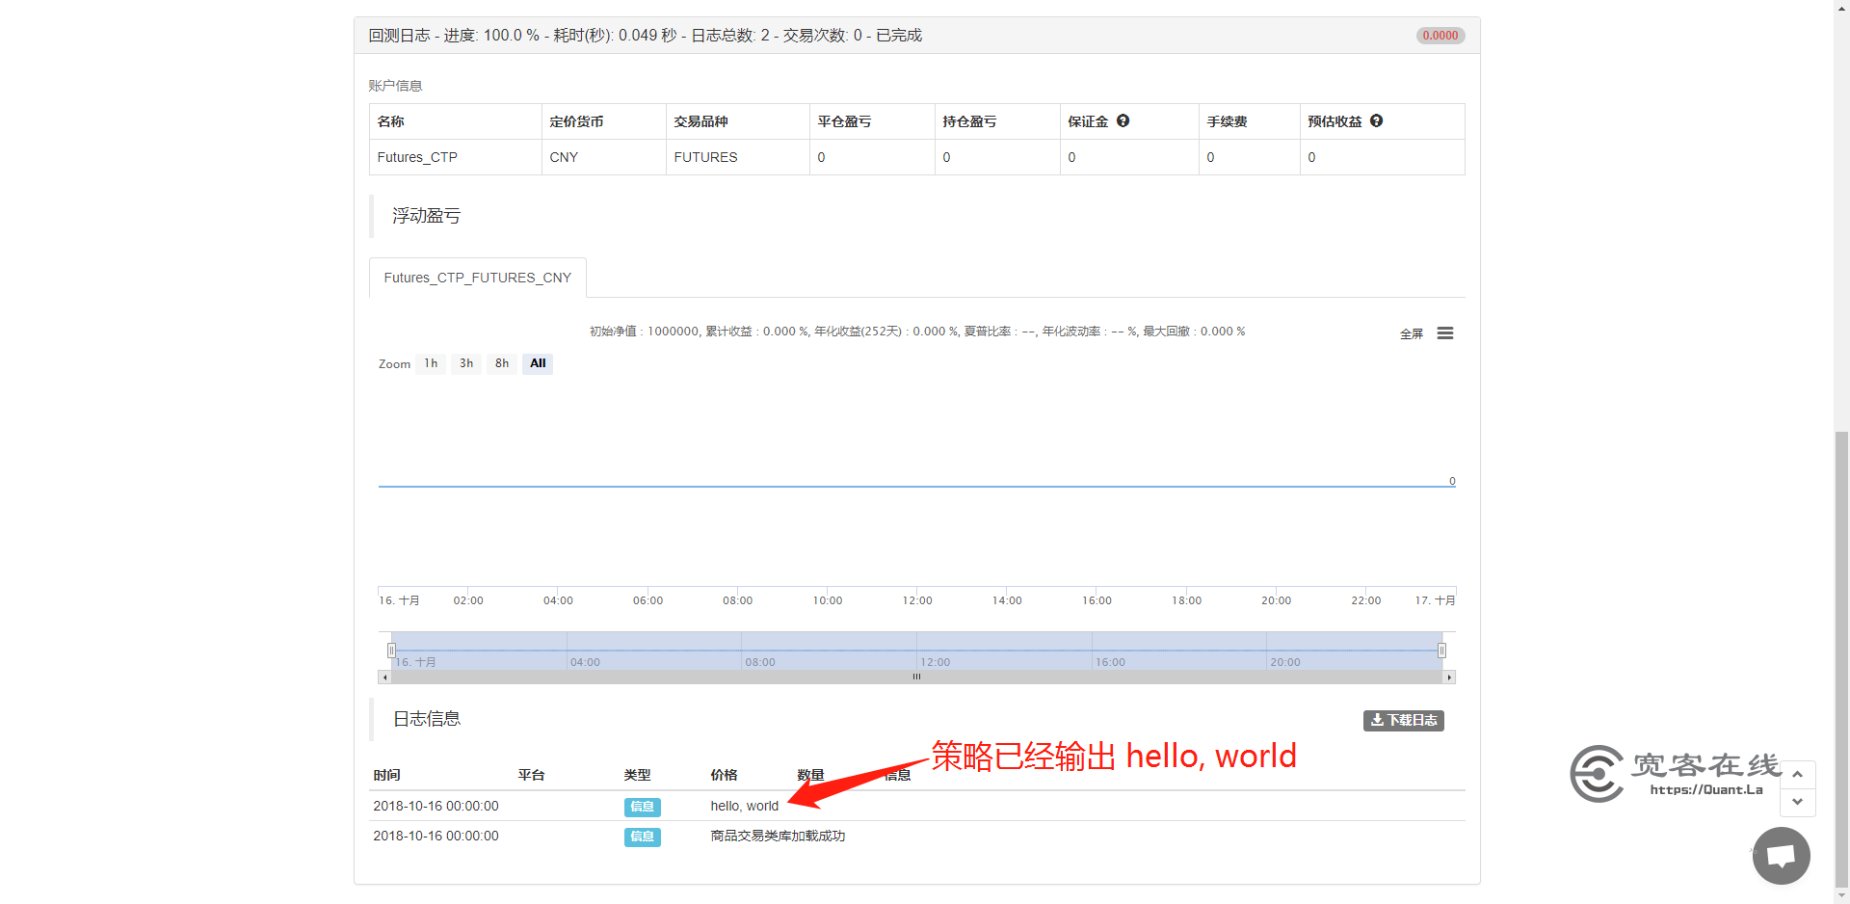Click the page scroll-down chevron button
Image resolution: width=1850 pixels, height=904 pixels.
pos(1797,802)
